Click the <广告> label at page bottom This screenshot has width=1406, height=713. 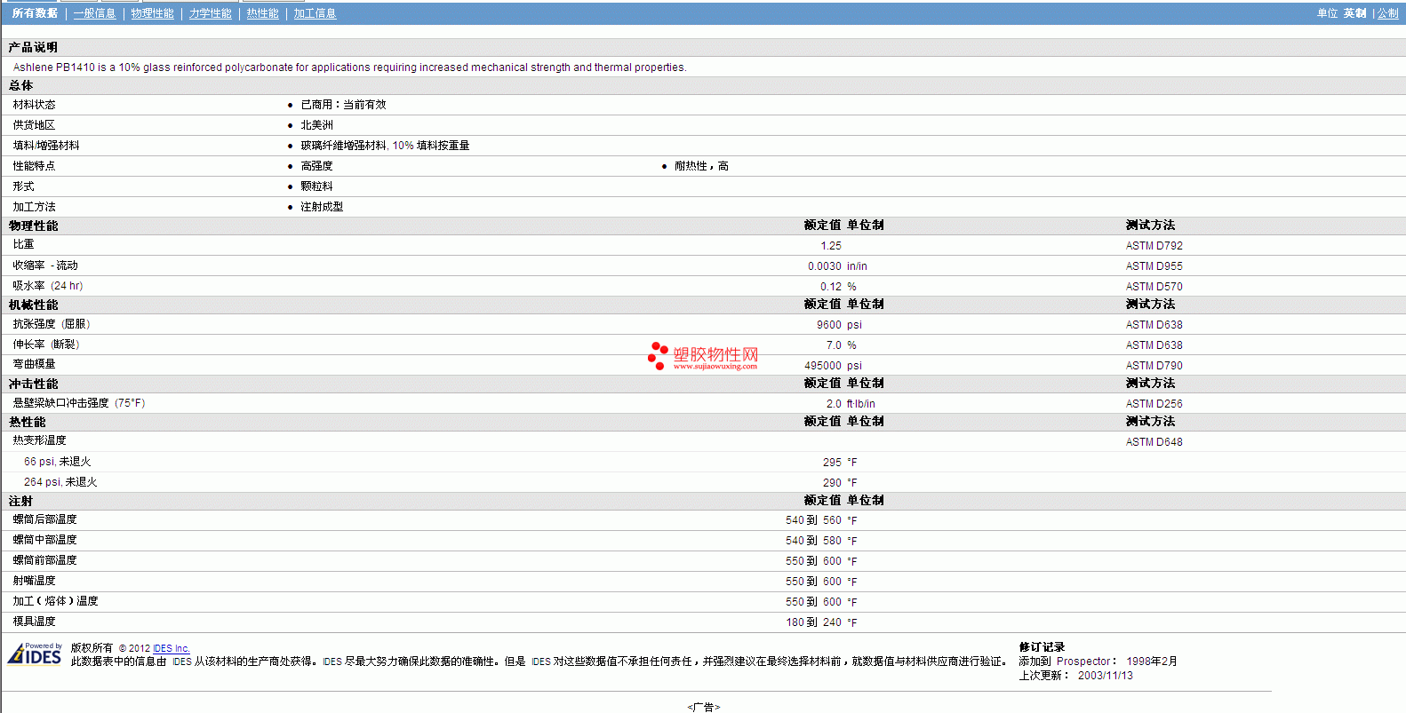tap(703, 707)
